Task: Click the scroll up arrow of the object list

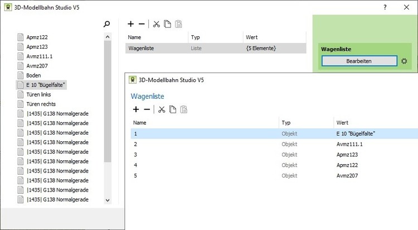Action: (x=108, y=37)
